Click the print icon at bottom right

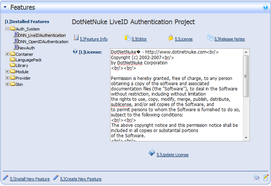[256, 177]
